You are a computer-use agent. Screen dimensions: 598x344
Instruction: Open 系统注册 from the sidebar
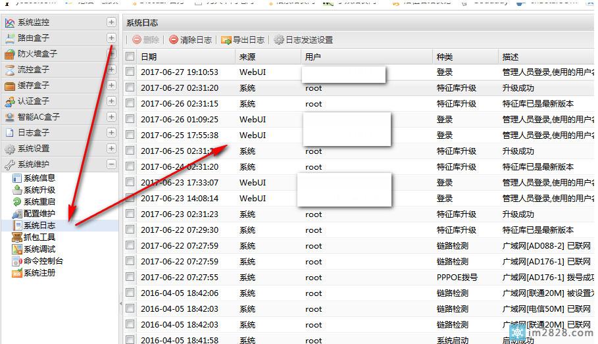39,273
